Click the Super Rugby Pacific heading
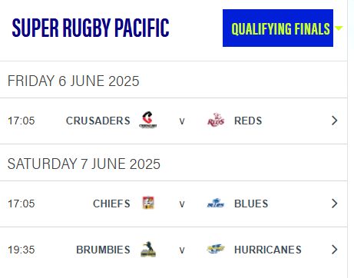The width and height of the screenshot is (354, 278). [91, 28]
